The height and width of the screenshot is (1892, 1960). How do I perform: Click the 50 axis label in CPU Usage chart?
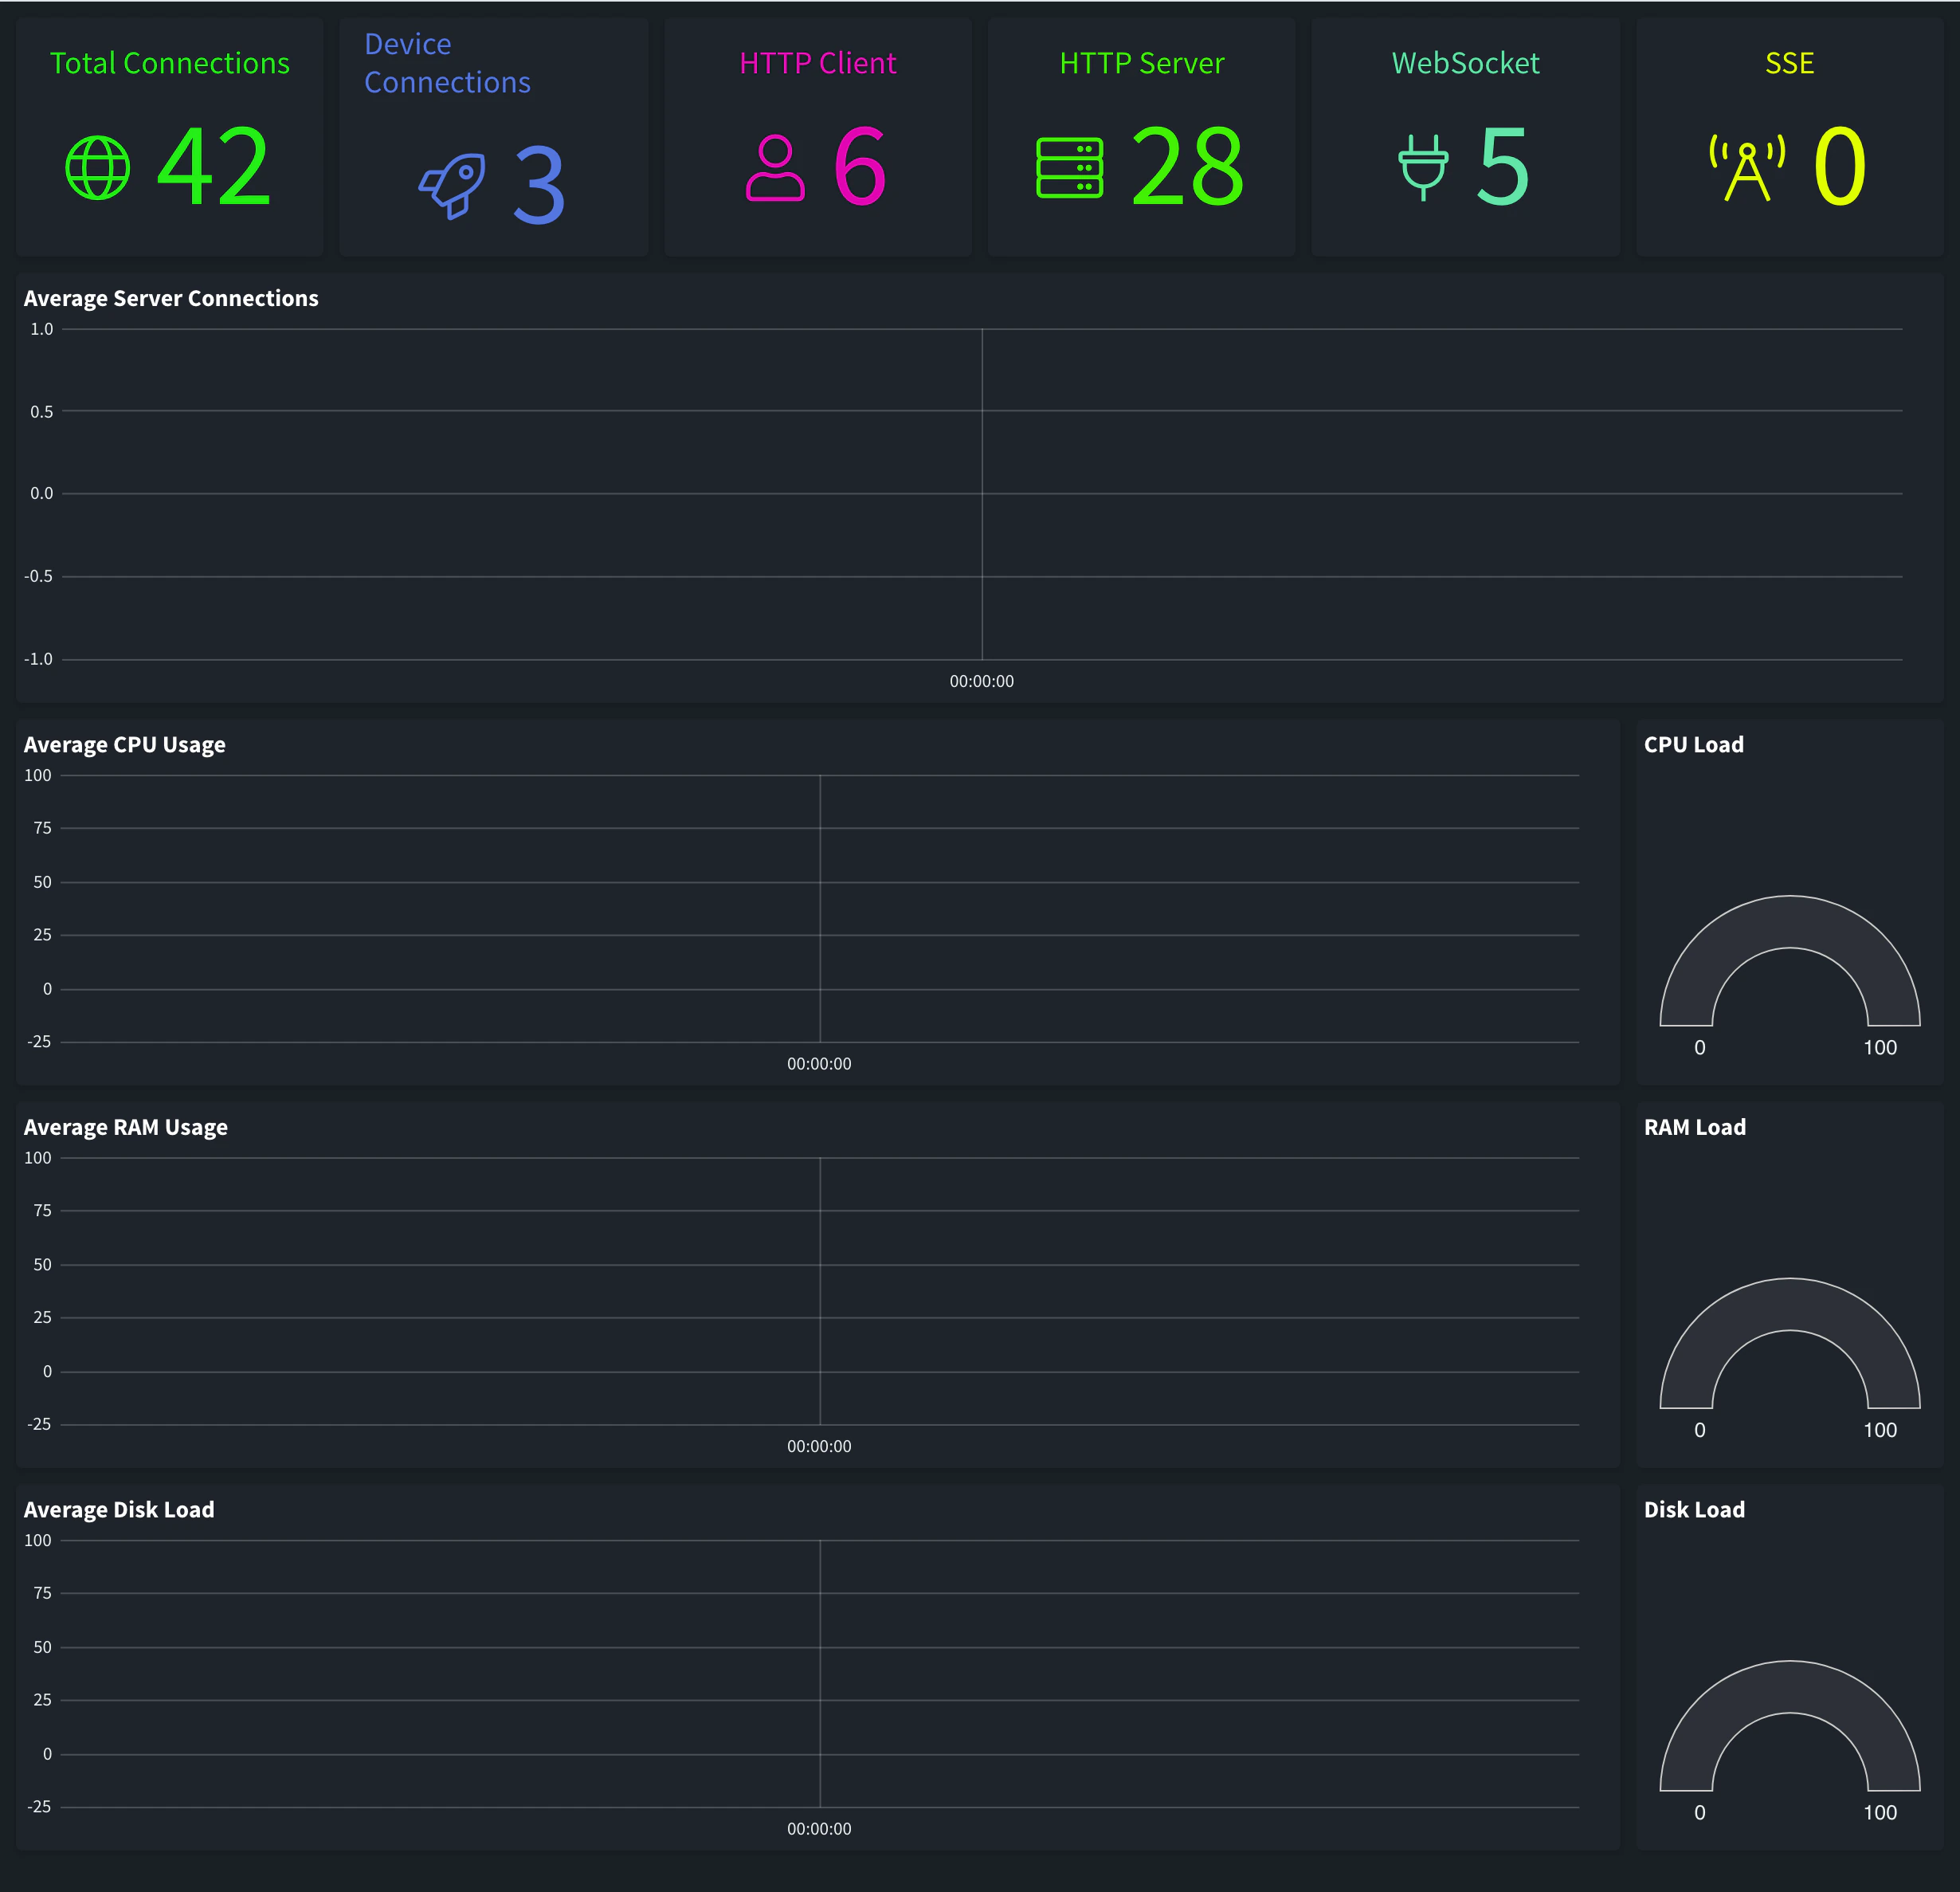pos(42,881)
